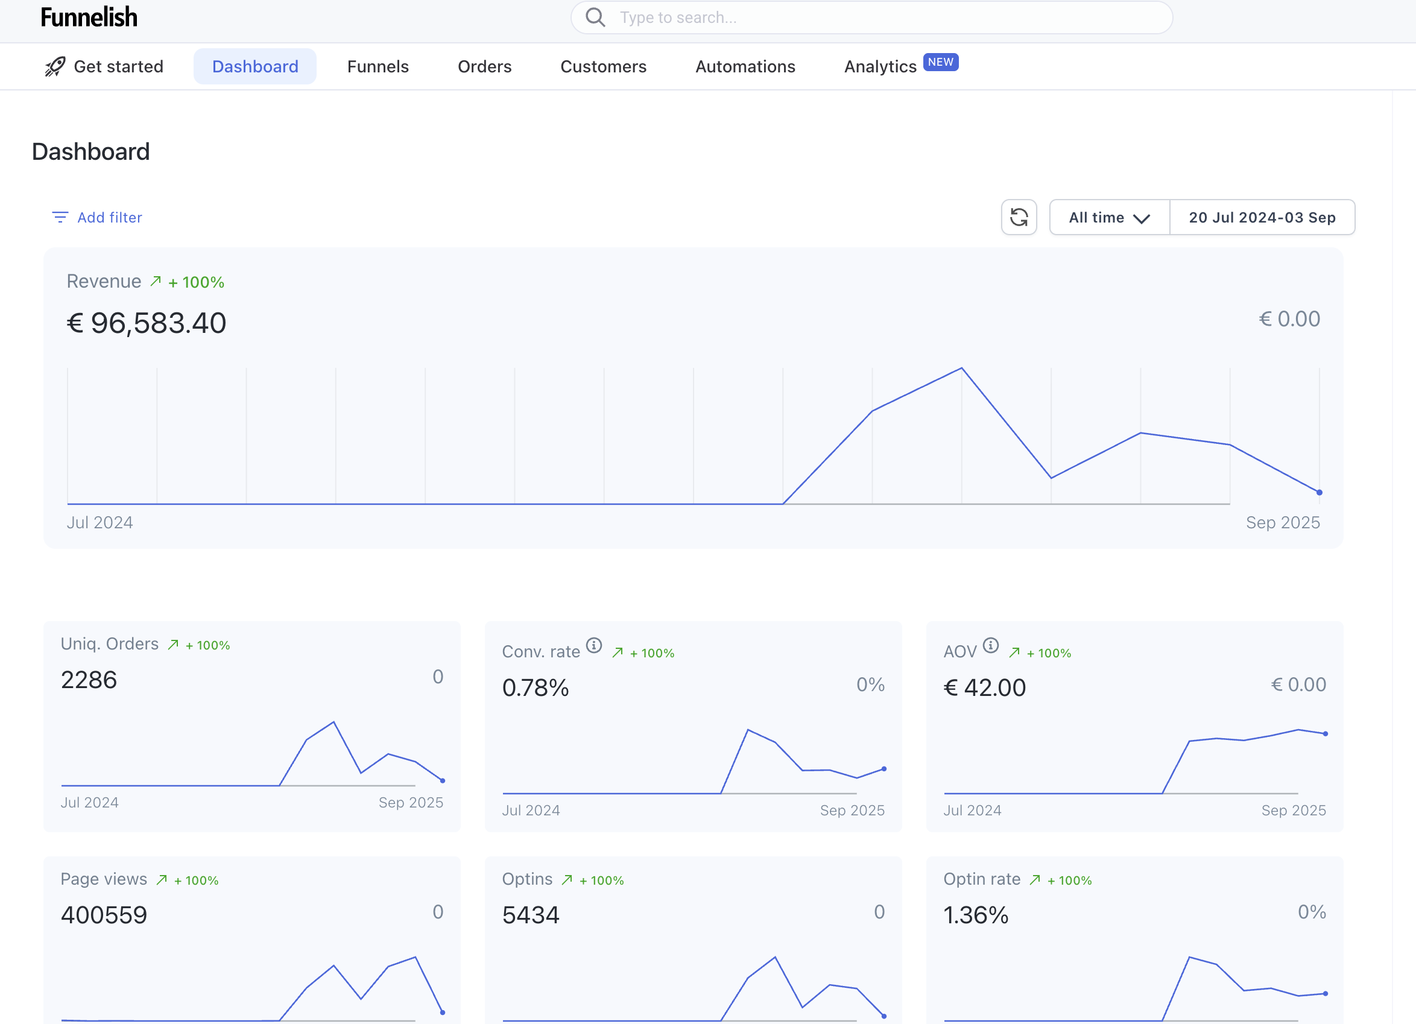Go to the Customers tab
Image resolution: width=1416 pixels, height=1024 pixels.
pos(603,66)
